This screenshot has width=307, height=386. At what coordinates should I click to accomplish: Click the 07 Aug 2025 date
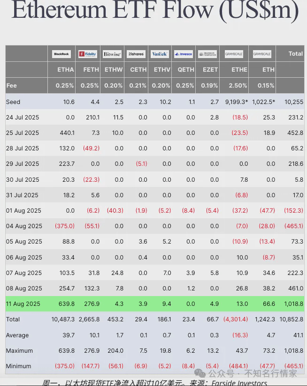(23, 273)
